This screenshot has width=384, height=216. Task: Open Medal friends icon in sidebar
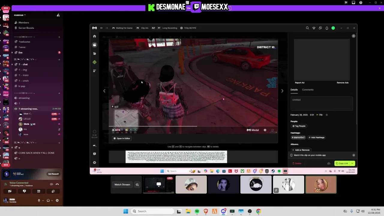pos(94,71)
